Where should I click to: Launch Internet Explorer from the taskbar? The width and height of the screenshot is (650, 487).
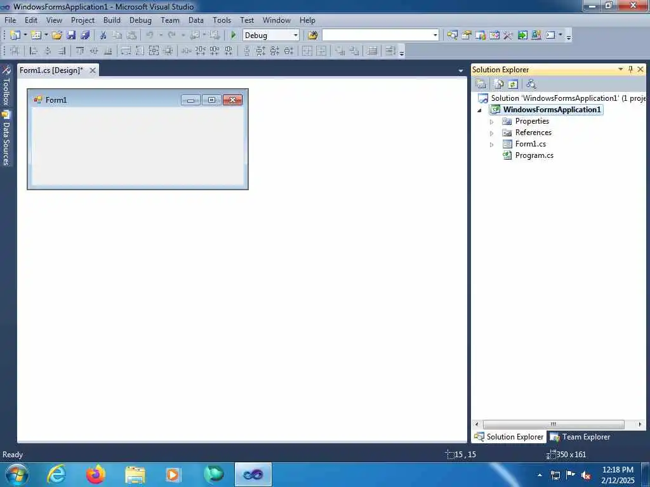56,474
